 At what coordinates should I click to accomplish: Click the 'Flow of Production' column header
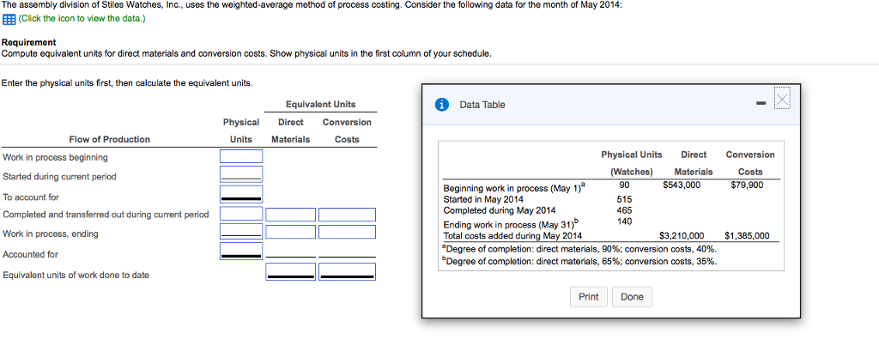pyautogui.click(x=109, y=139)
